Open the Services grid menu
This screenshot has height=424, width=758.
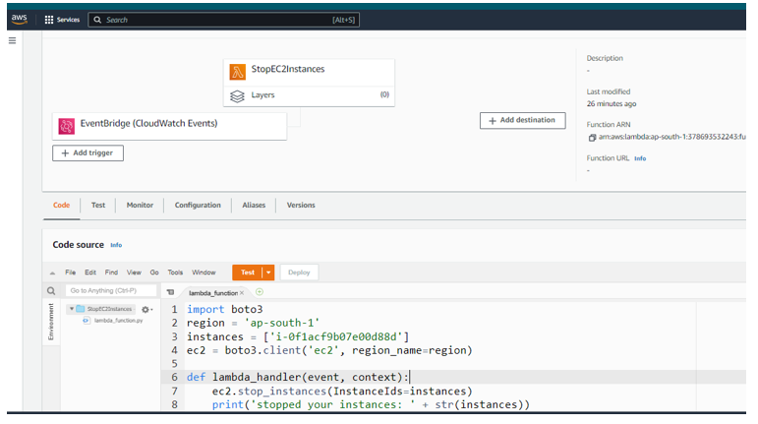62,20
